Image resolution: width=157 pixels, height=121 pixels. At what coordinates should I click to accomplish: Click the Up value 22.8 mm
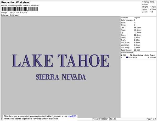coord(138,33)
